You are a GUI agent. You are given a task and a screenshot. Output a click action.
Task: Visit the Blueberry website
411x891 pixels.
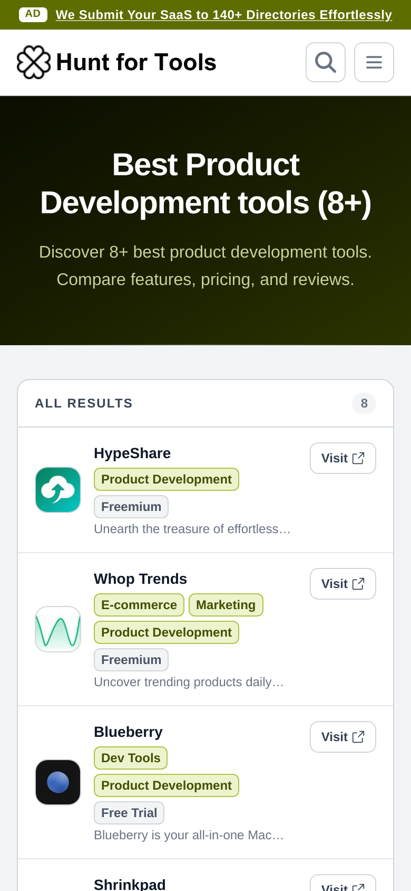click(343, 737)
